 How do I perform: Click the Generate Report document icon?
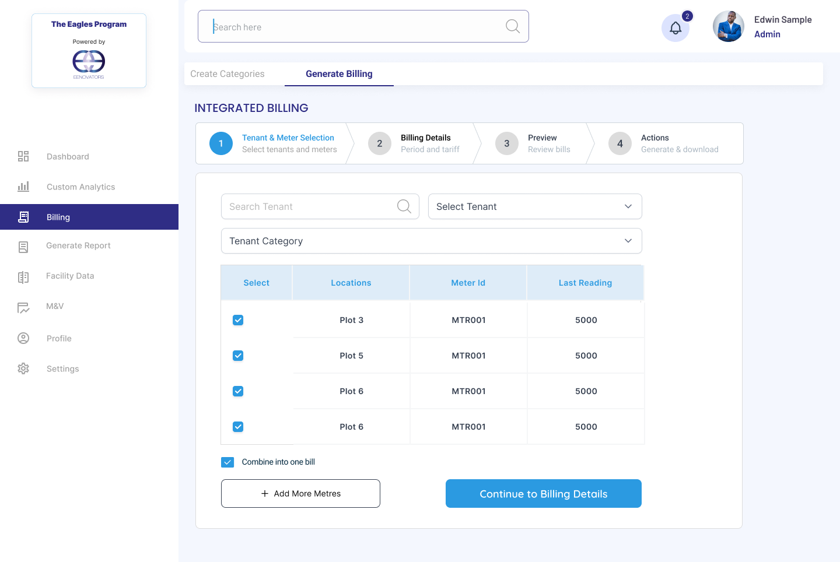click(23, 247)
